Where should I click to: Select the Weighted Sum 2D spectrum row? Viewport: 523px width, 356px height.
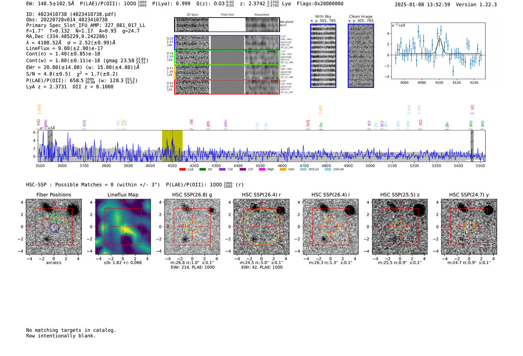(x=227, y=25)
